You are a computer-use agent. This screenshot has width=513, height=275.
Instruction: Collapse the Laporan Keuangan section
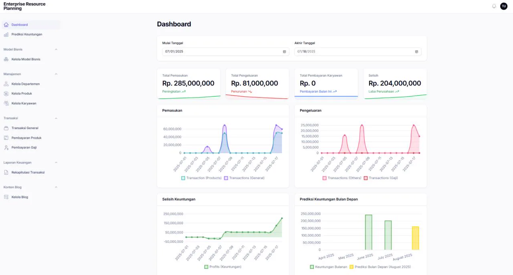pyautogui.click(x=56, y=163)
